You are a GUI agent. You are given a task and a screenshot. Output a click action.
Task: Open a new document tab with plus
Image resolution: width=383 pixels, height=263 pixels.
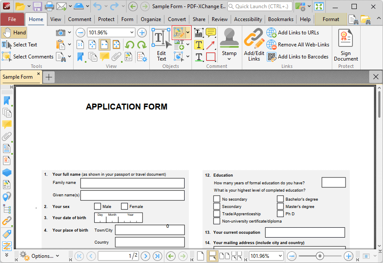pos(49,77)
